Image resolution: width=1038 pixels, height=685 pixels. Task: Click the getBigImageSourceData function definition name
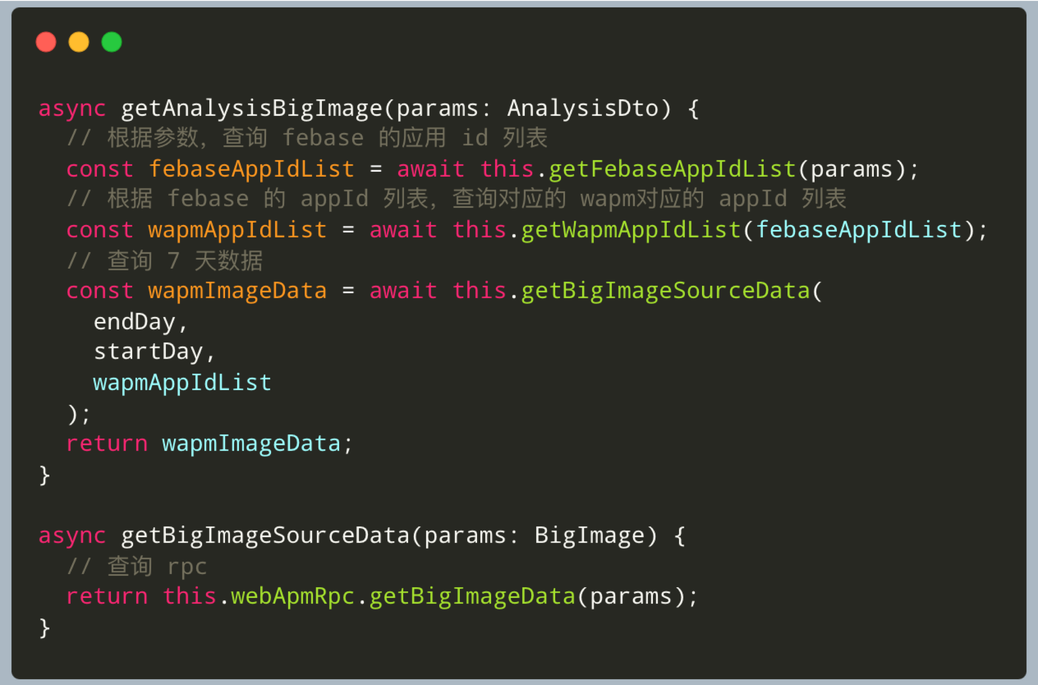point(265,536)
